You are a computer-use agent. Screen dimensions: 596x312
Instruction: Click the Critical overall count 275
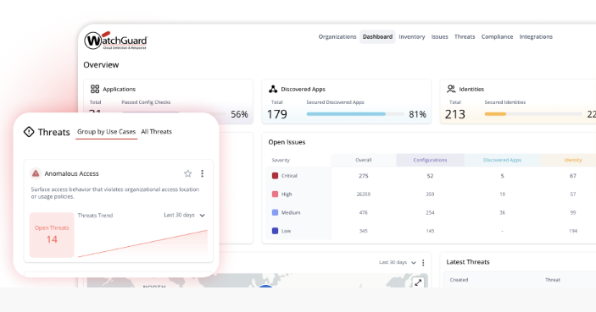pos(364,176)
